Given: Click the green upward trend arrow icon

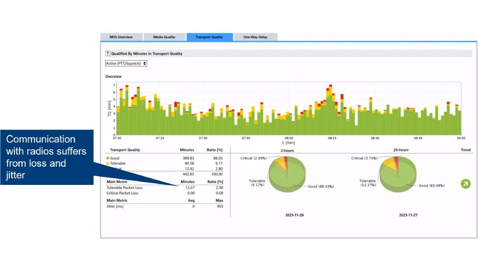Looking at the screenshot, I should click(x=465, y=184).
